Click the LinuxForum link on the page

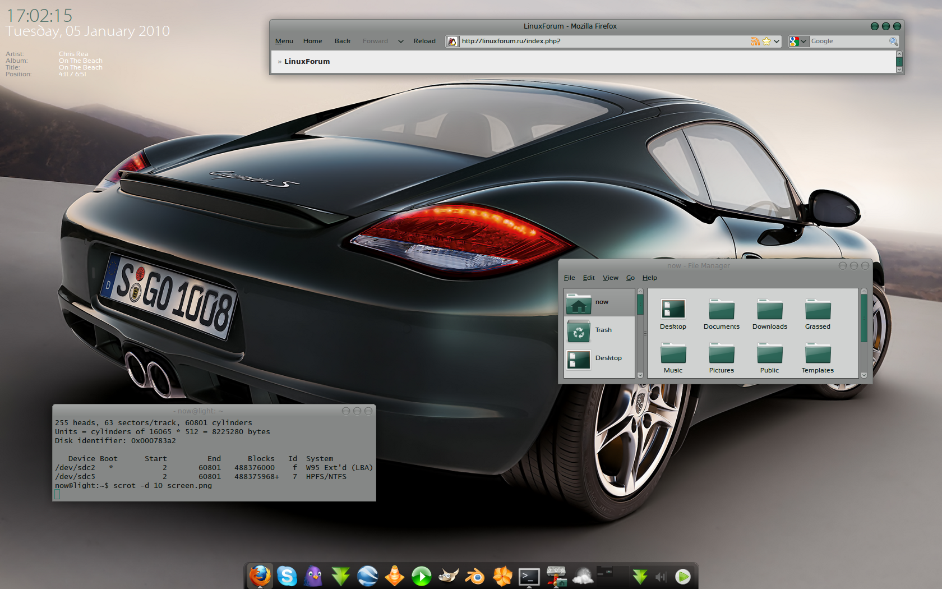click(307, 62)
